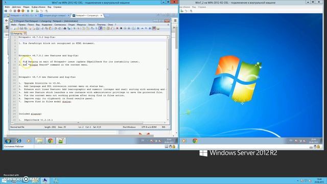Open Поиск menu in Notepad++
This screenshot has height=184, width=327.
coord(31,25)
